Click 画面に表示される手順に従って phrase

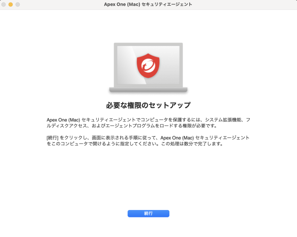coord(124,138)
